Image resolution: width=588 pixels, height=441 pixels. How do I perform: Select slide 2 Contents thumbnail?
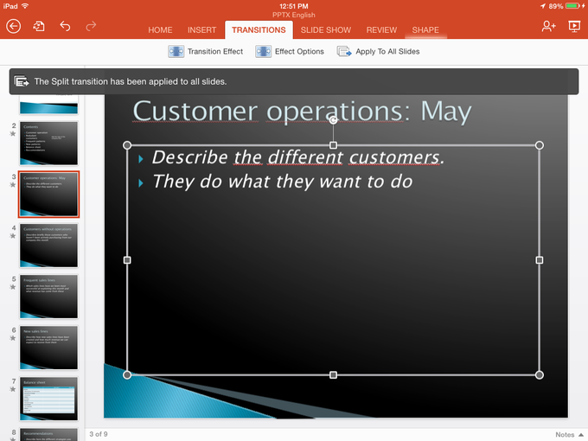[x=48, y=144]
